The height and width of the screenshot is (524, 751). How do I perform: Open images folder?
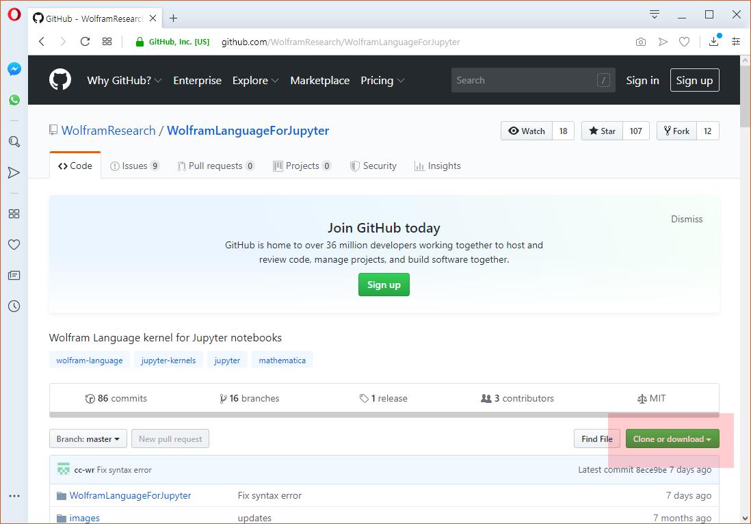coord(84,518)
